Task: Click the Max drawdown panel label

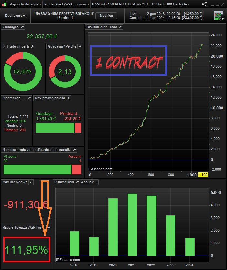Action: pyautogui.click(x=15, y=182)
